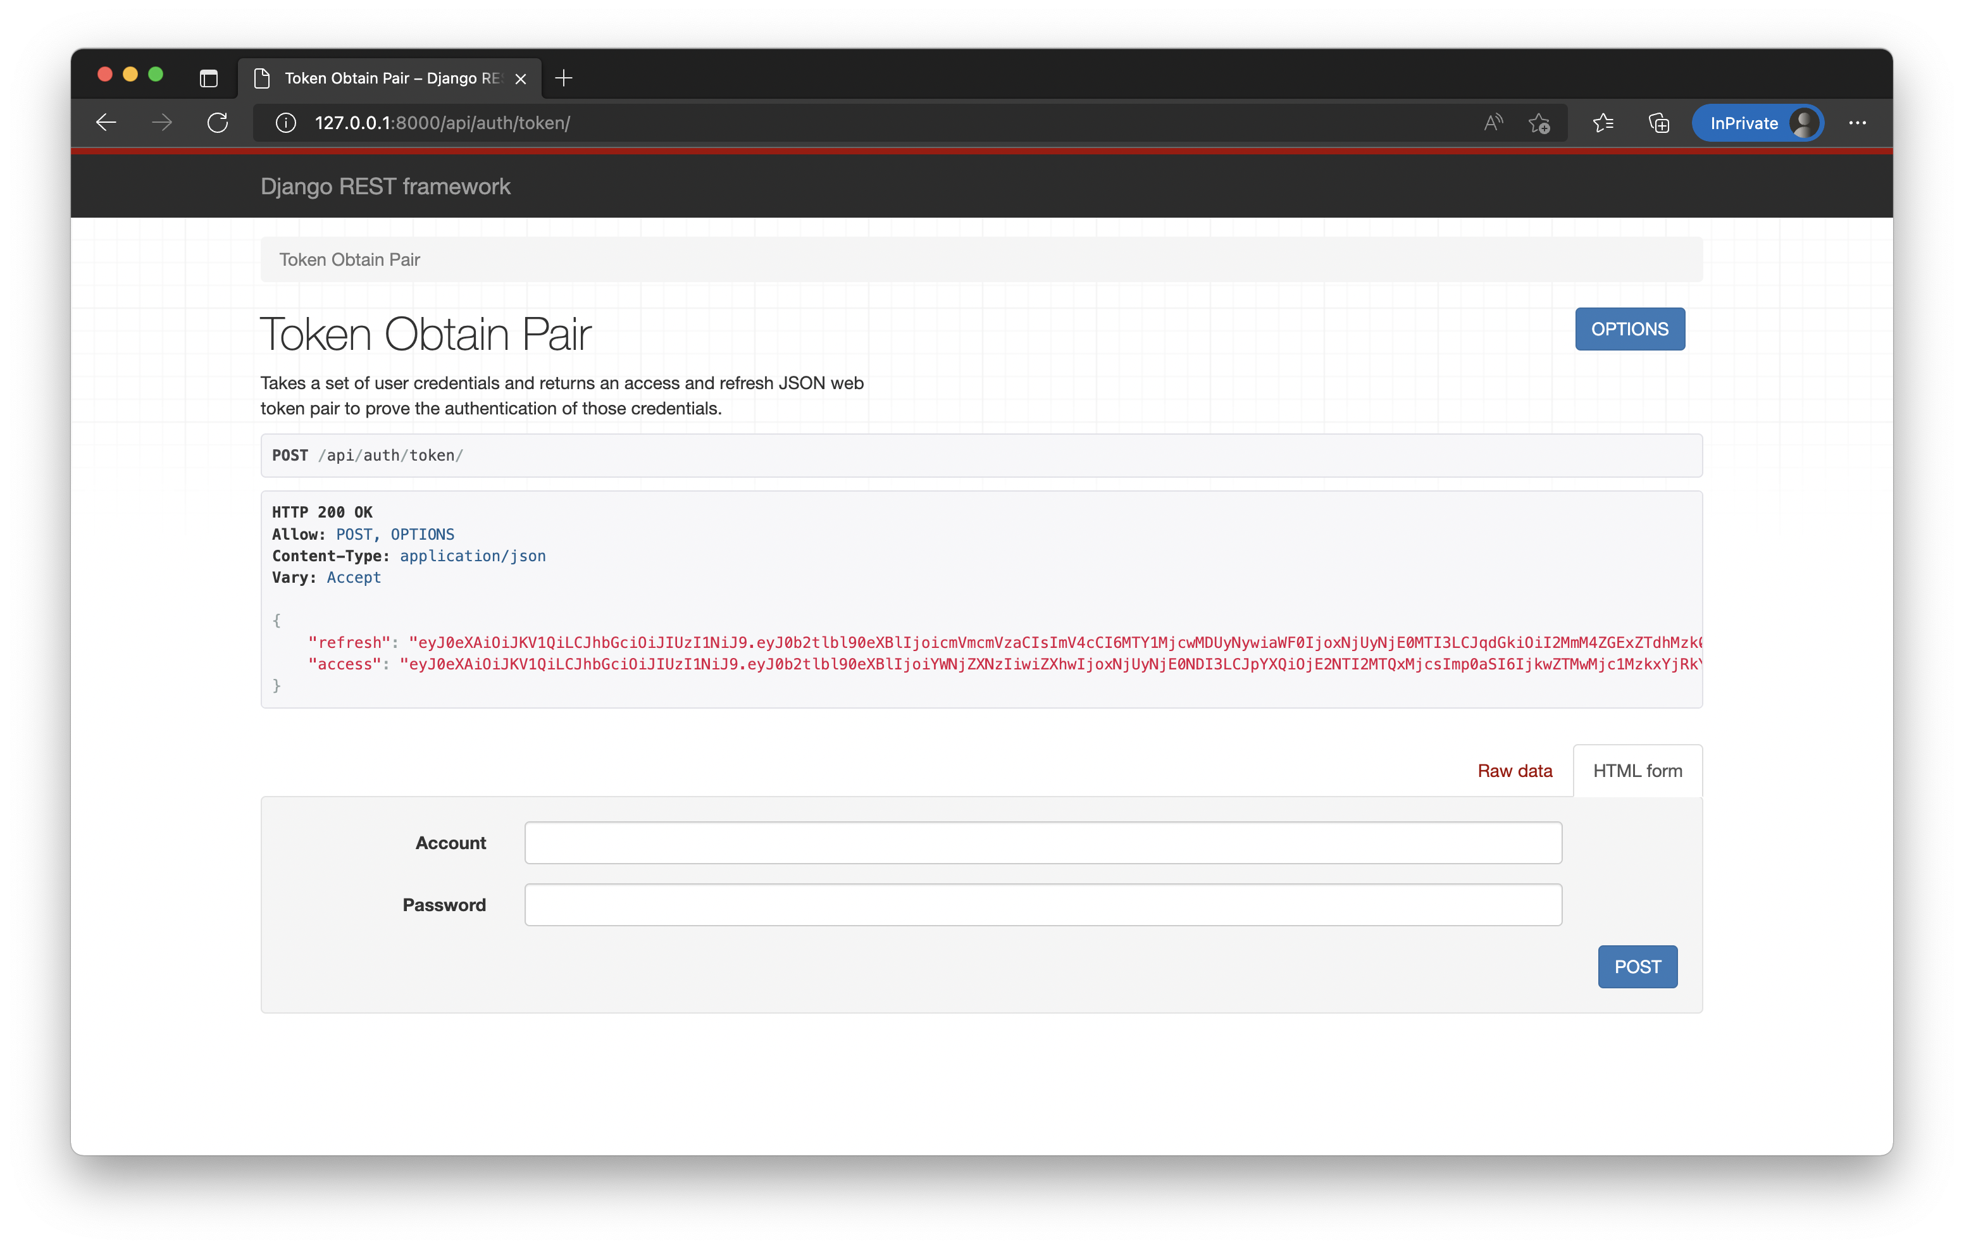
Task: Click the browser forward arrow
Action: pos(161,123)
